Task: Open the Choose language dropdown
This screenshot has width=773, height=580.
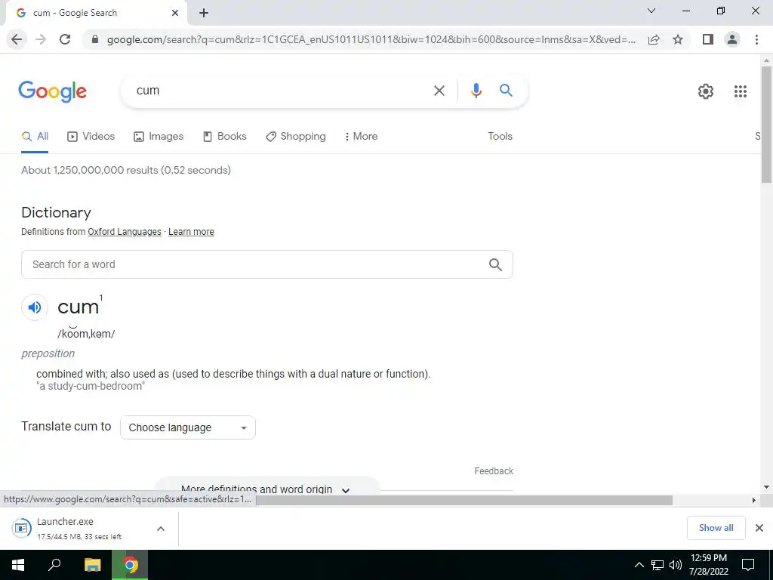Action: pyautogui.click(x=188, y=427)
